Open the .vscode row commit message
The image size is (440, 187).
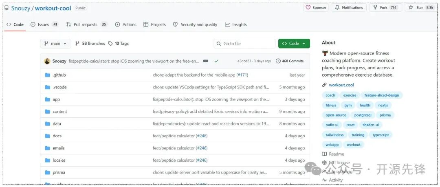click(x=211, y=87)
